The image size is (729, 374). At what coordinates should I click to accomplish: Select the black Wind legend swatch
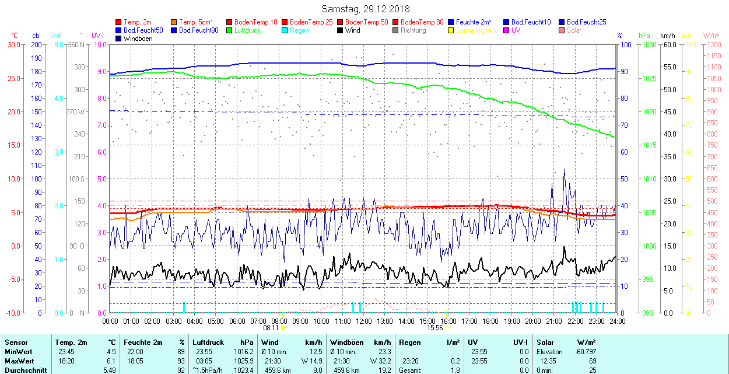[x=341, y=30]
